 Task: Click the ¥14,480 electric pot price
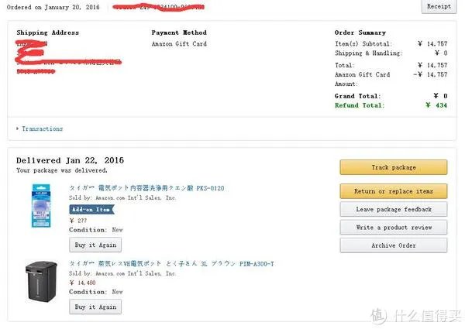(84, 283)
